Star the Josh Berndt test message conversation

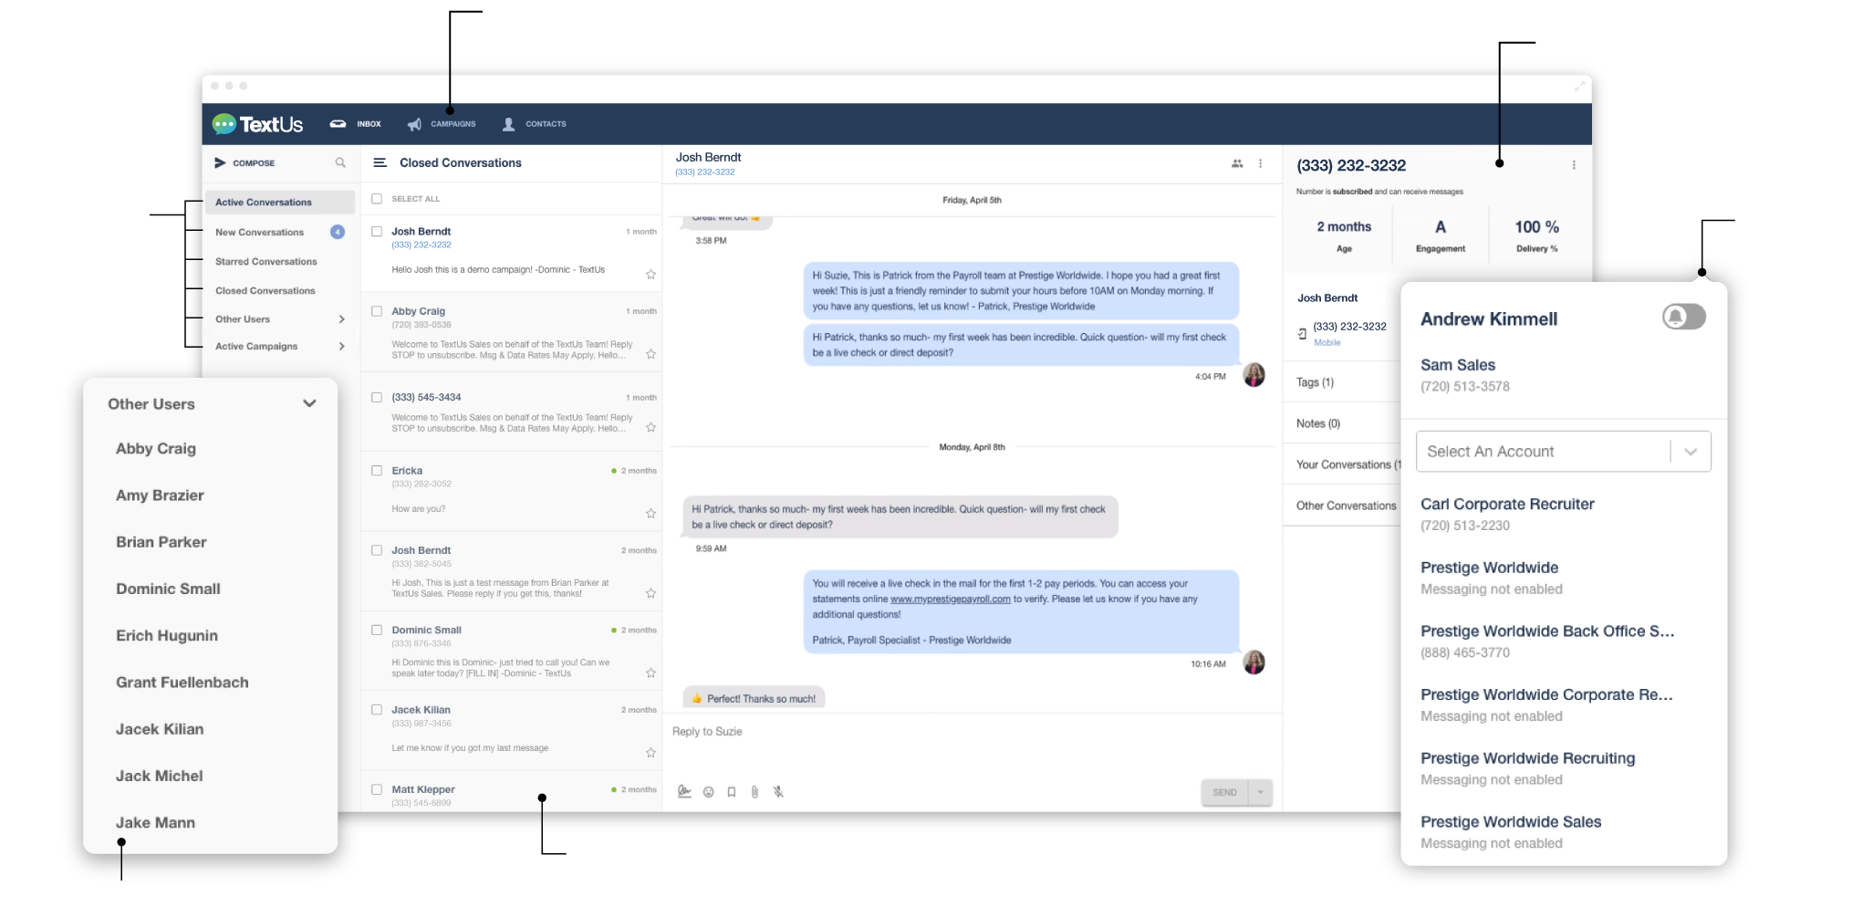point(650,593)
